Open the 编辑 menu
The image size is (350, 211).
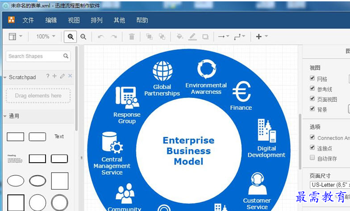(x=51, y=20)
